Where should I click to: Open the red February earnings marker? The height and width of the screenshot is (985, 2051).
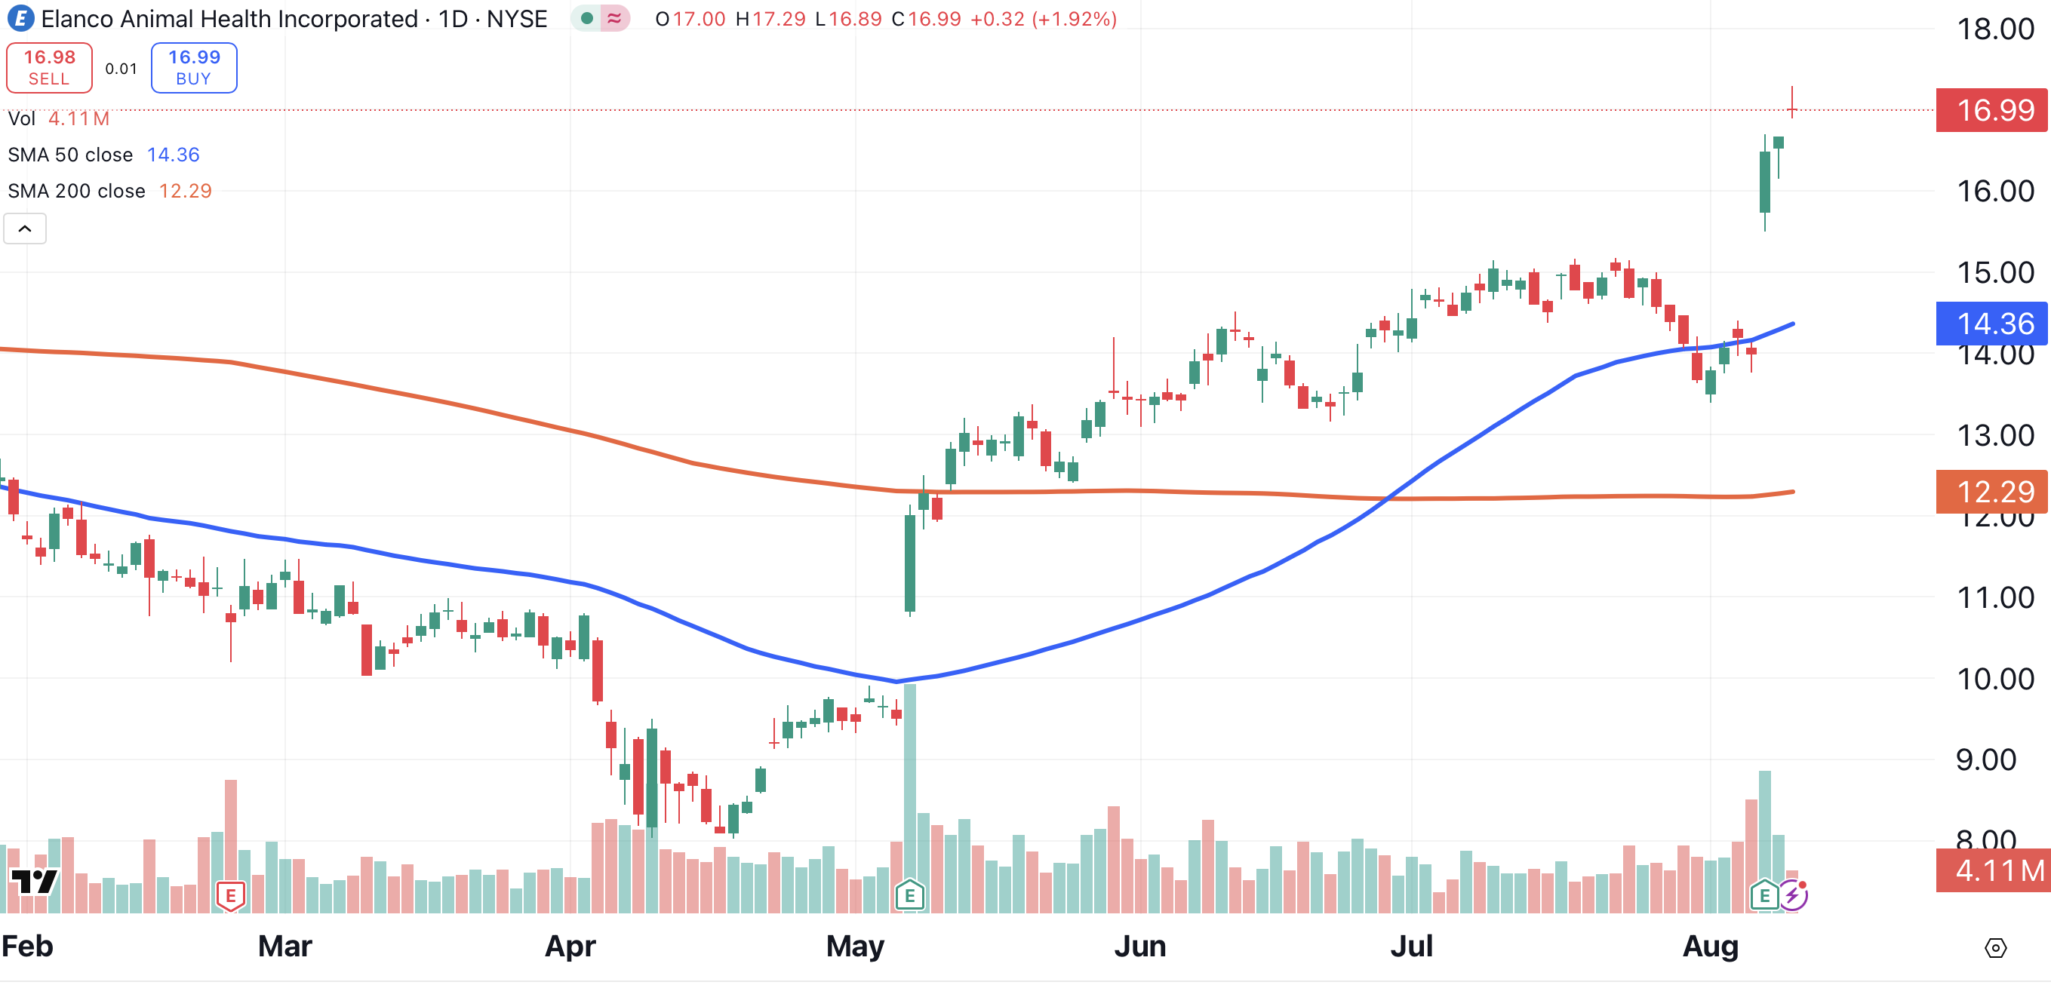[x=230, y=896]
